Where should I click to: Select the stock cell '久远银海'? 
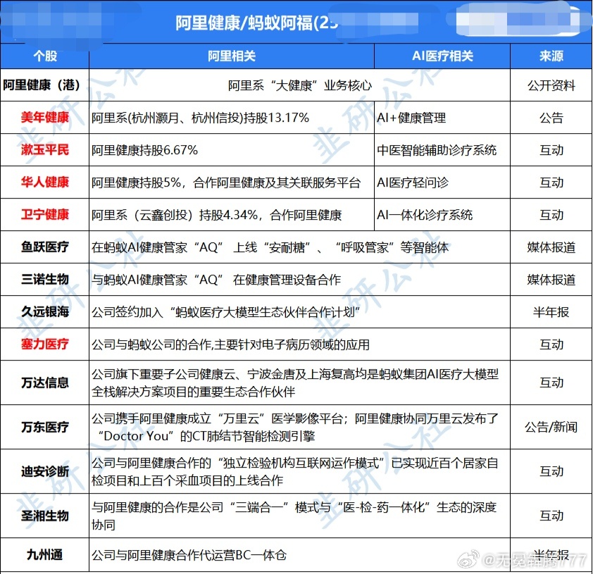point(44,311)
